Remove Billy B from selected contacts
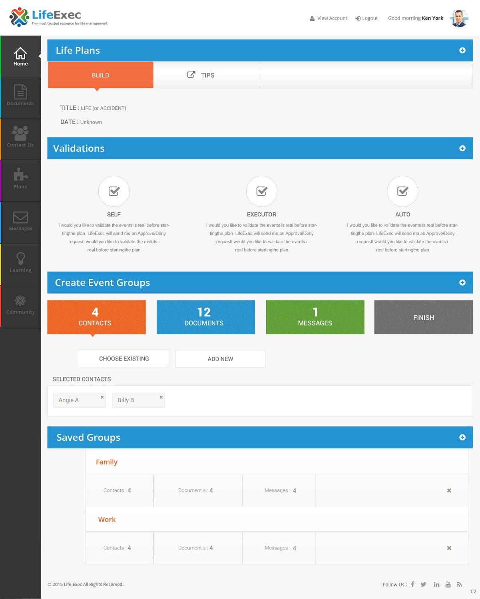480x599 pixels. point(161,397)
